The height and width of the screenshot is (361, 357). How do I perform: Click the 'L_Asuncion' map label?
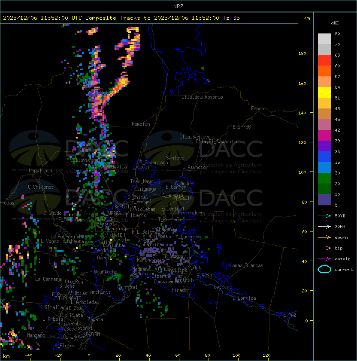195,167
